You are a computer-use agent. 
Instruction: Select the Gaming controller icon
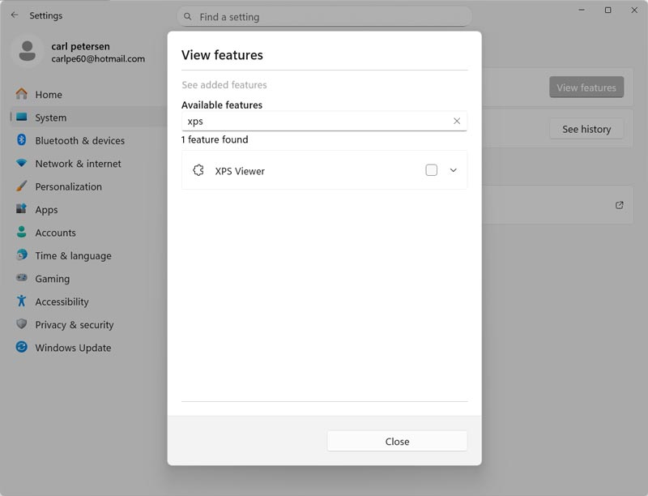pyautogui.click(x=22, y=279)
